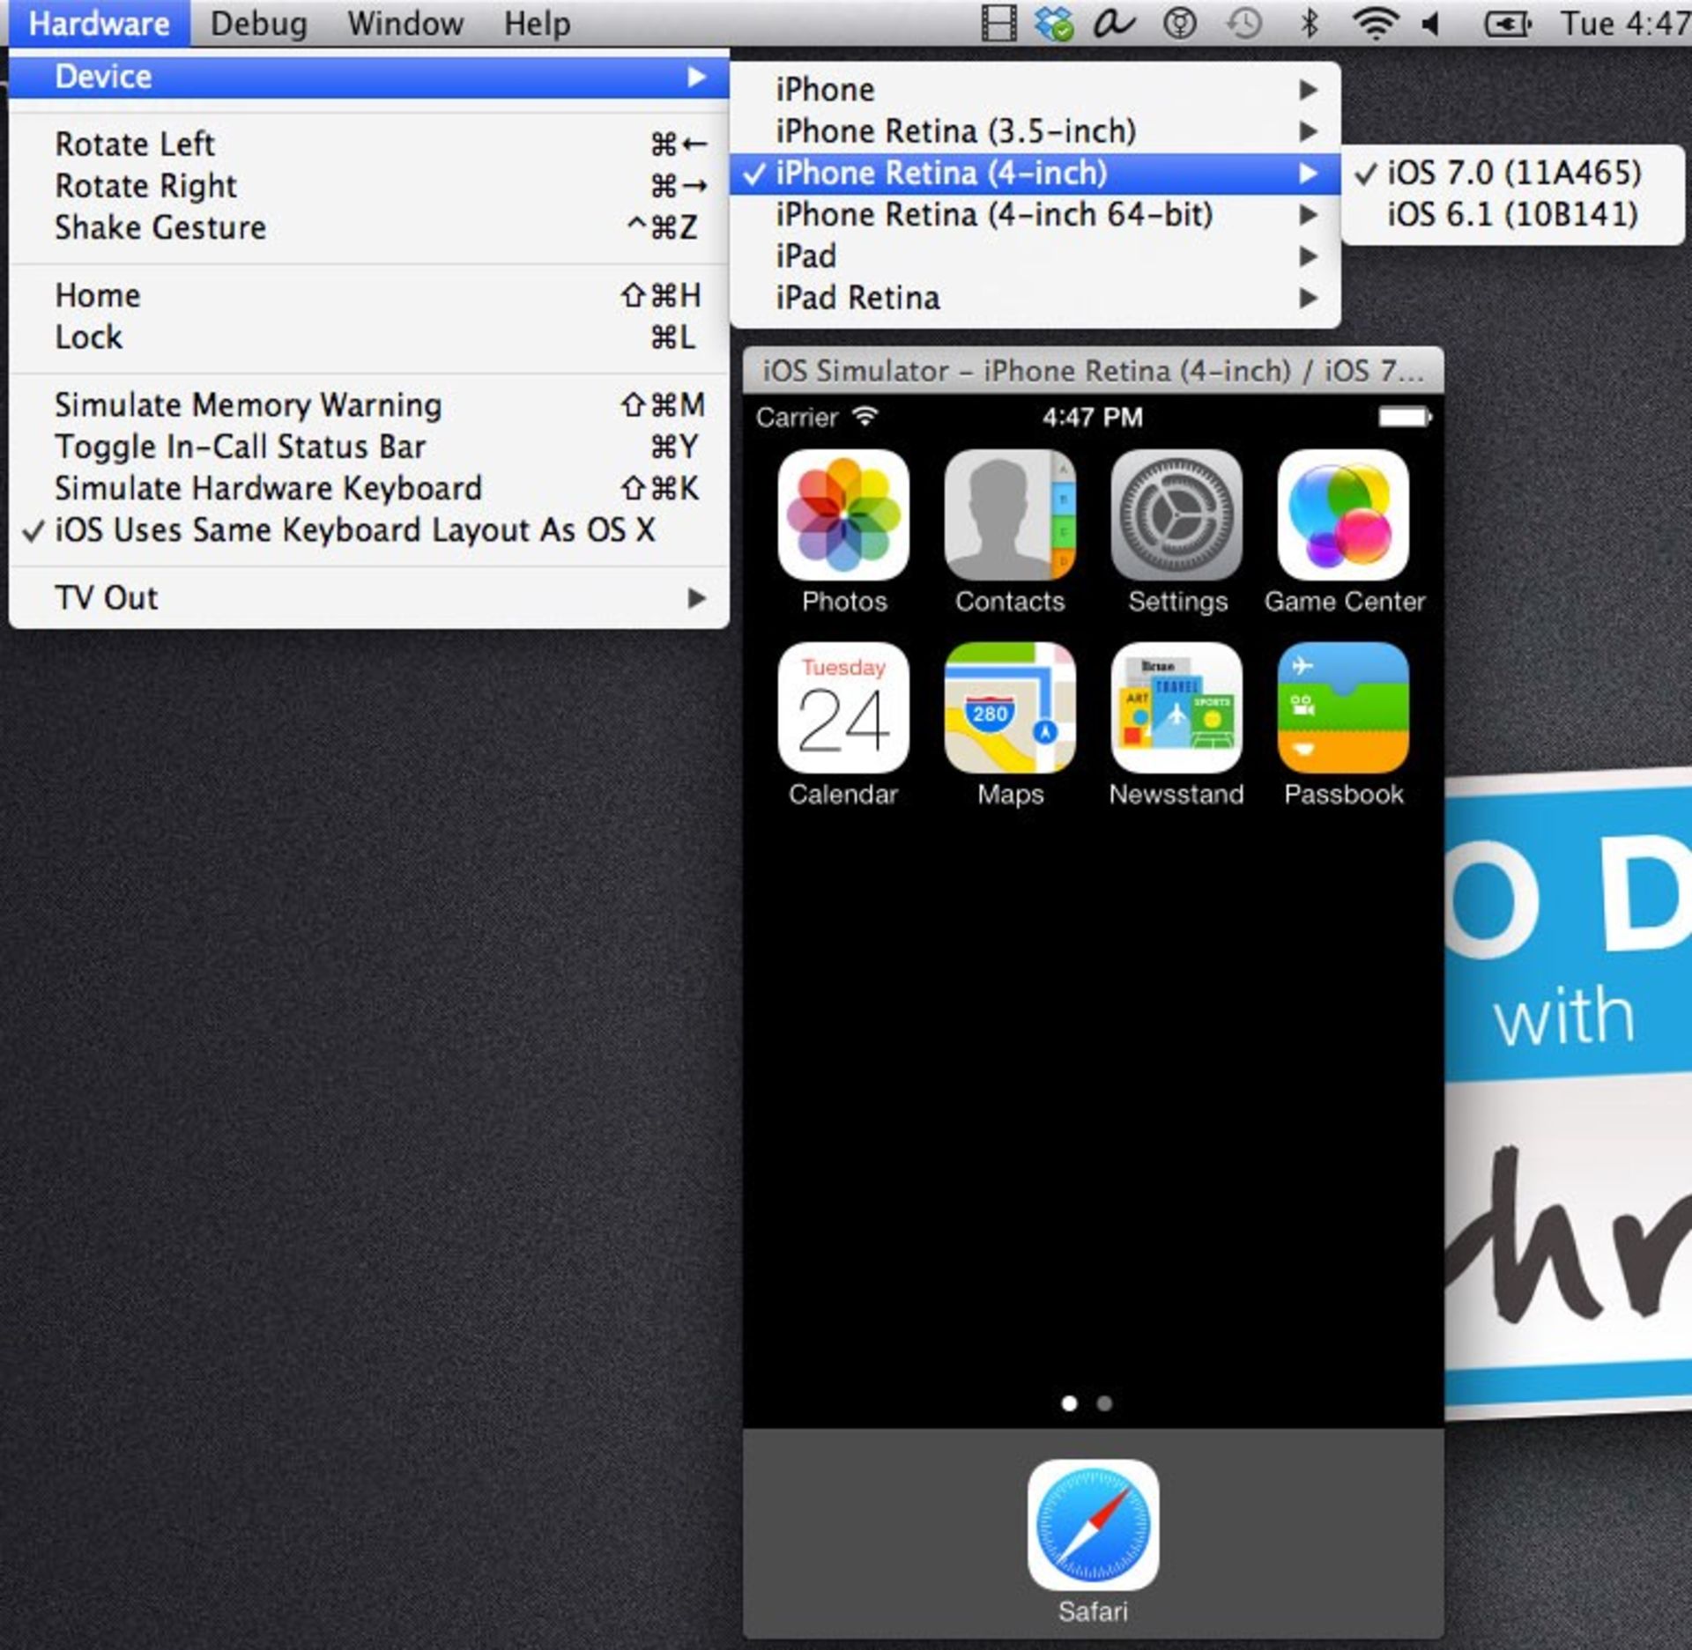Viewport: 1692px width, 1650px height.
Task: Open the Hardware menu
Action: 99,24
